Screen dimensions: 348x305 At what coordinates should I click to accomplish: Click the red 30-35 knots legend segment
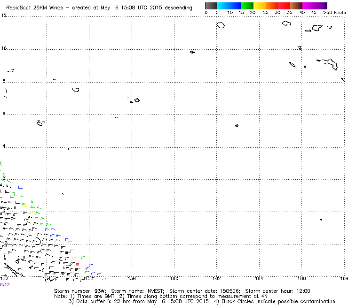coord(284,6)
